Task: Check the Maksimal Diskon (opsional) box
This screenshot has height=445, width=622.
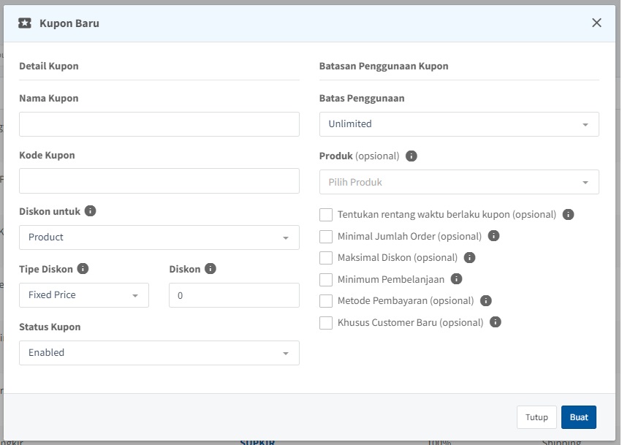Action: click(326, 258)
